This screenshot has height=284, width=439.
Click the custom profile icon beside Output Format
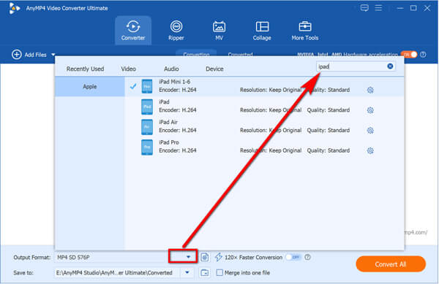(x=205, y=257)
